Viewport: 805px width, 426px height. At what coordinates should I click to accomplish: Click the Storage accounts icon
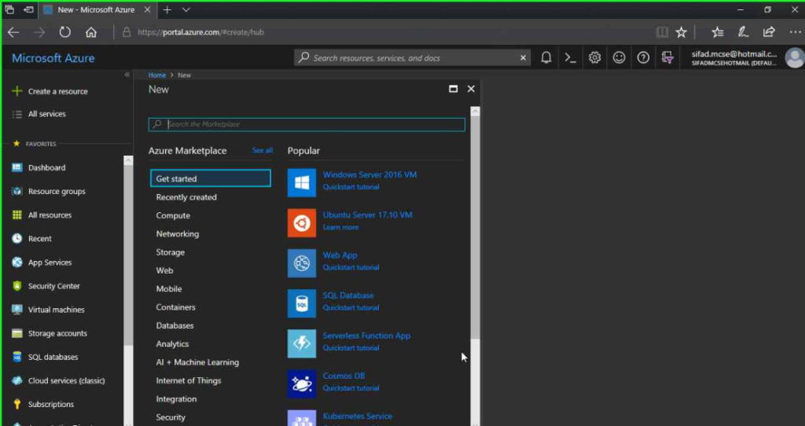pos(17,333)
